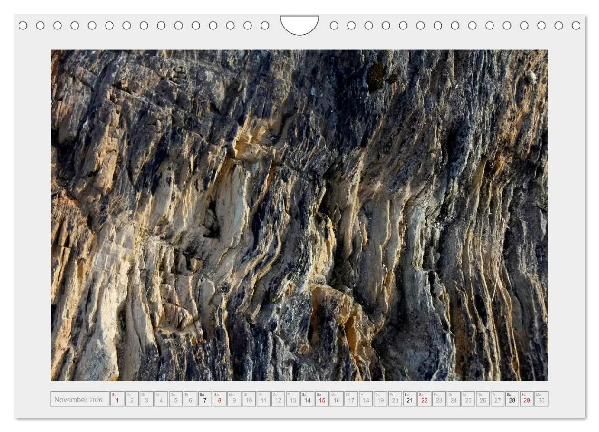The image size is (599, 432).
Task: Select red Sunday day cell 22
Action: click(425, 399)
